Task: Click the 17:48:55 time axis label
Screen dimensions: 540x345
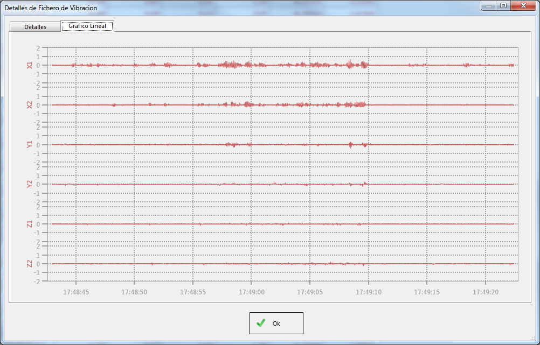Action: point(193,292)
